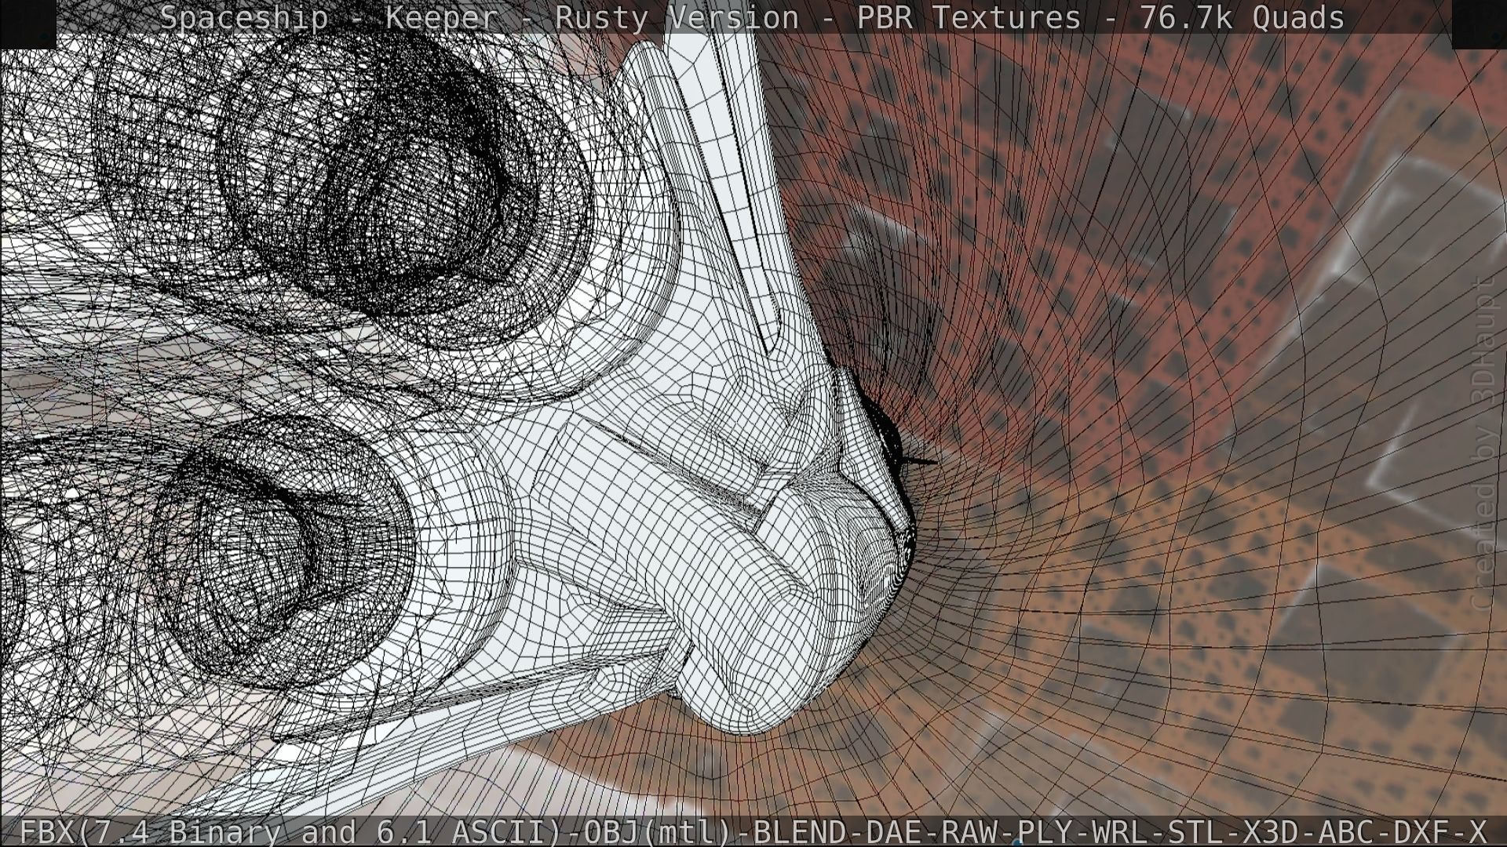Viewport: 1507px width, 847px height.
Task: Click 'Keeper' in the title banner
Action: point(441,17)
